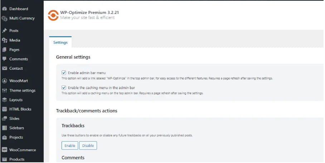Toggle Enable the caching menu checkbox
The image size is (325, 163).
coord(64,87)
